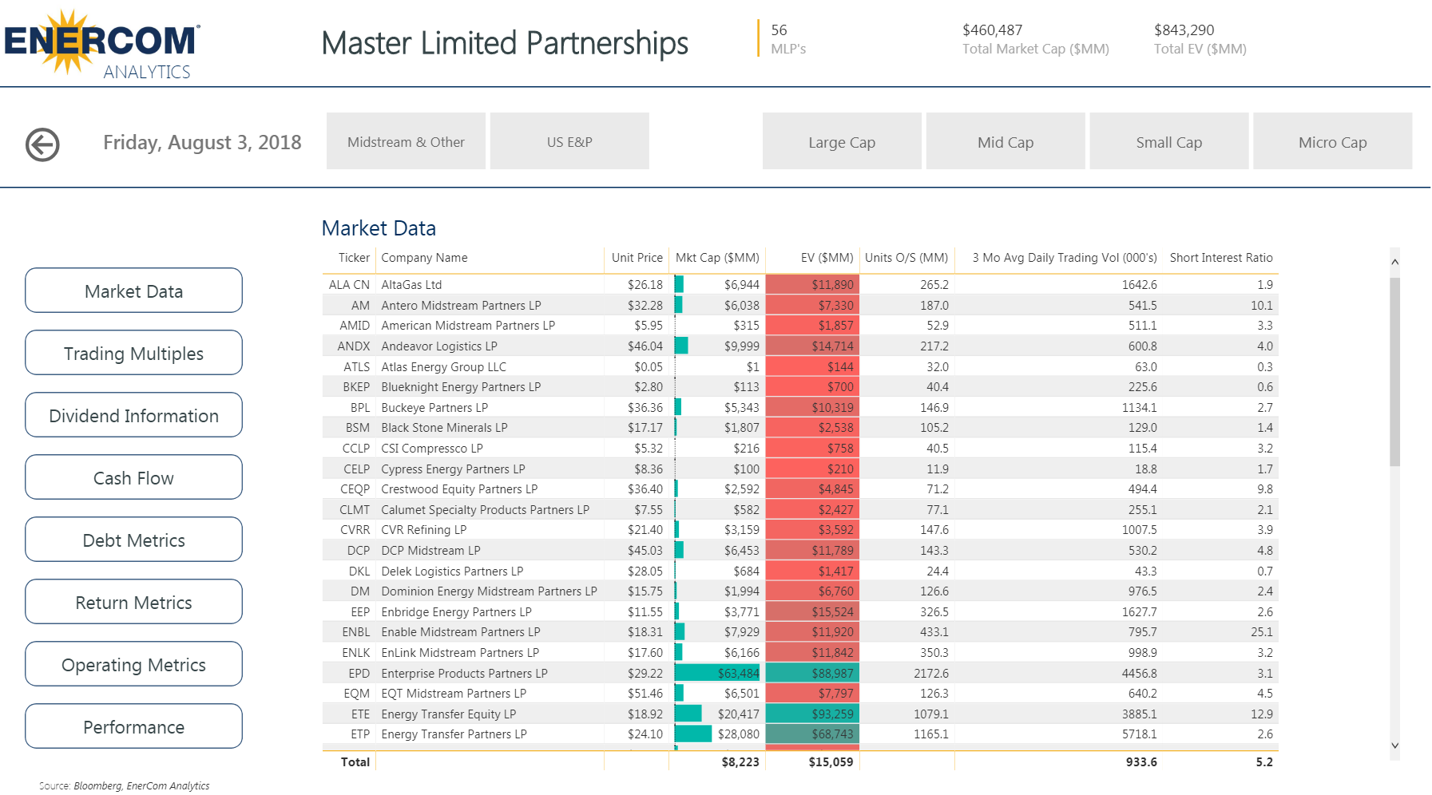Viewport: 1432px width, 795px height.
Task: Sort by Mkt Cap ($MM) column header
Action: pyautogui.click(x=717, y=258)
